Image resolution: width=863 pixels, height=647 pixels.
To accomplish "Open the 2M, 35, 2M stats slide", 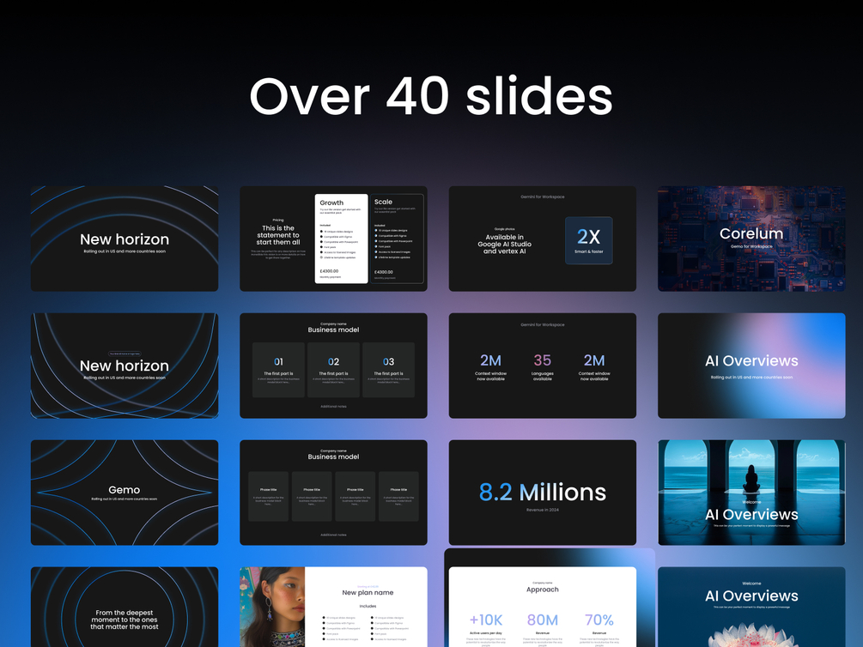I will [x=543, y=366].
